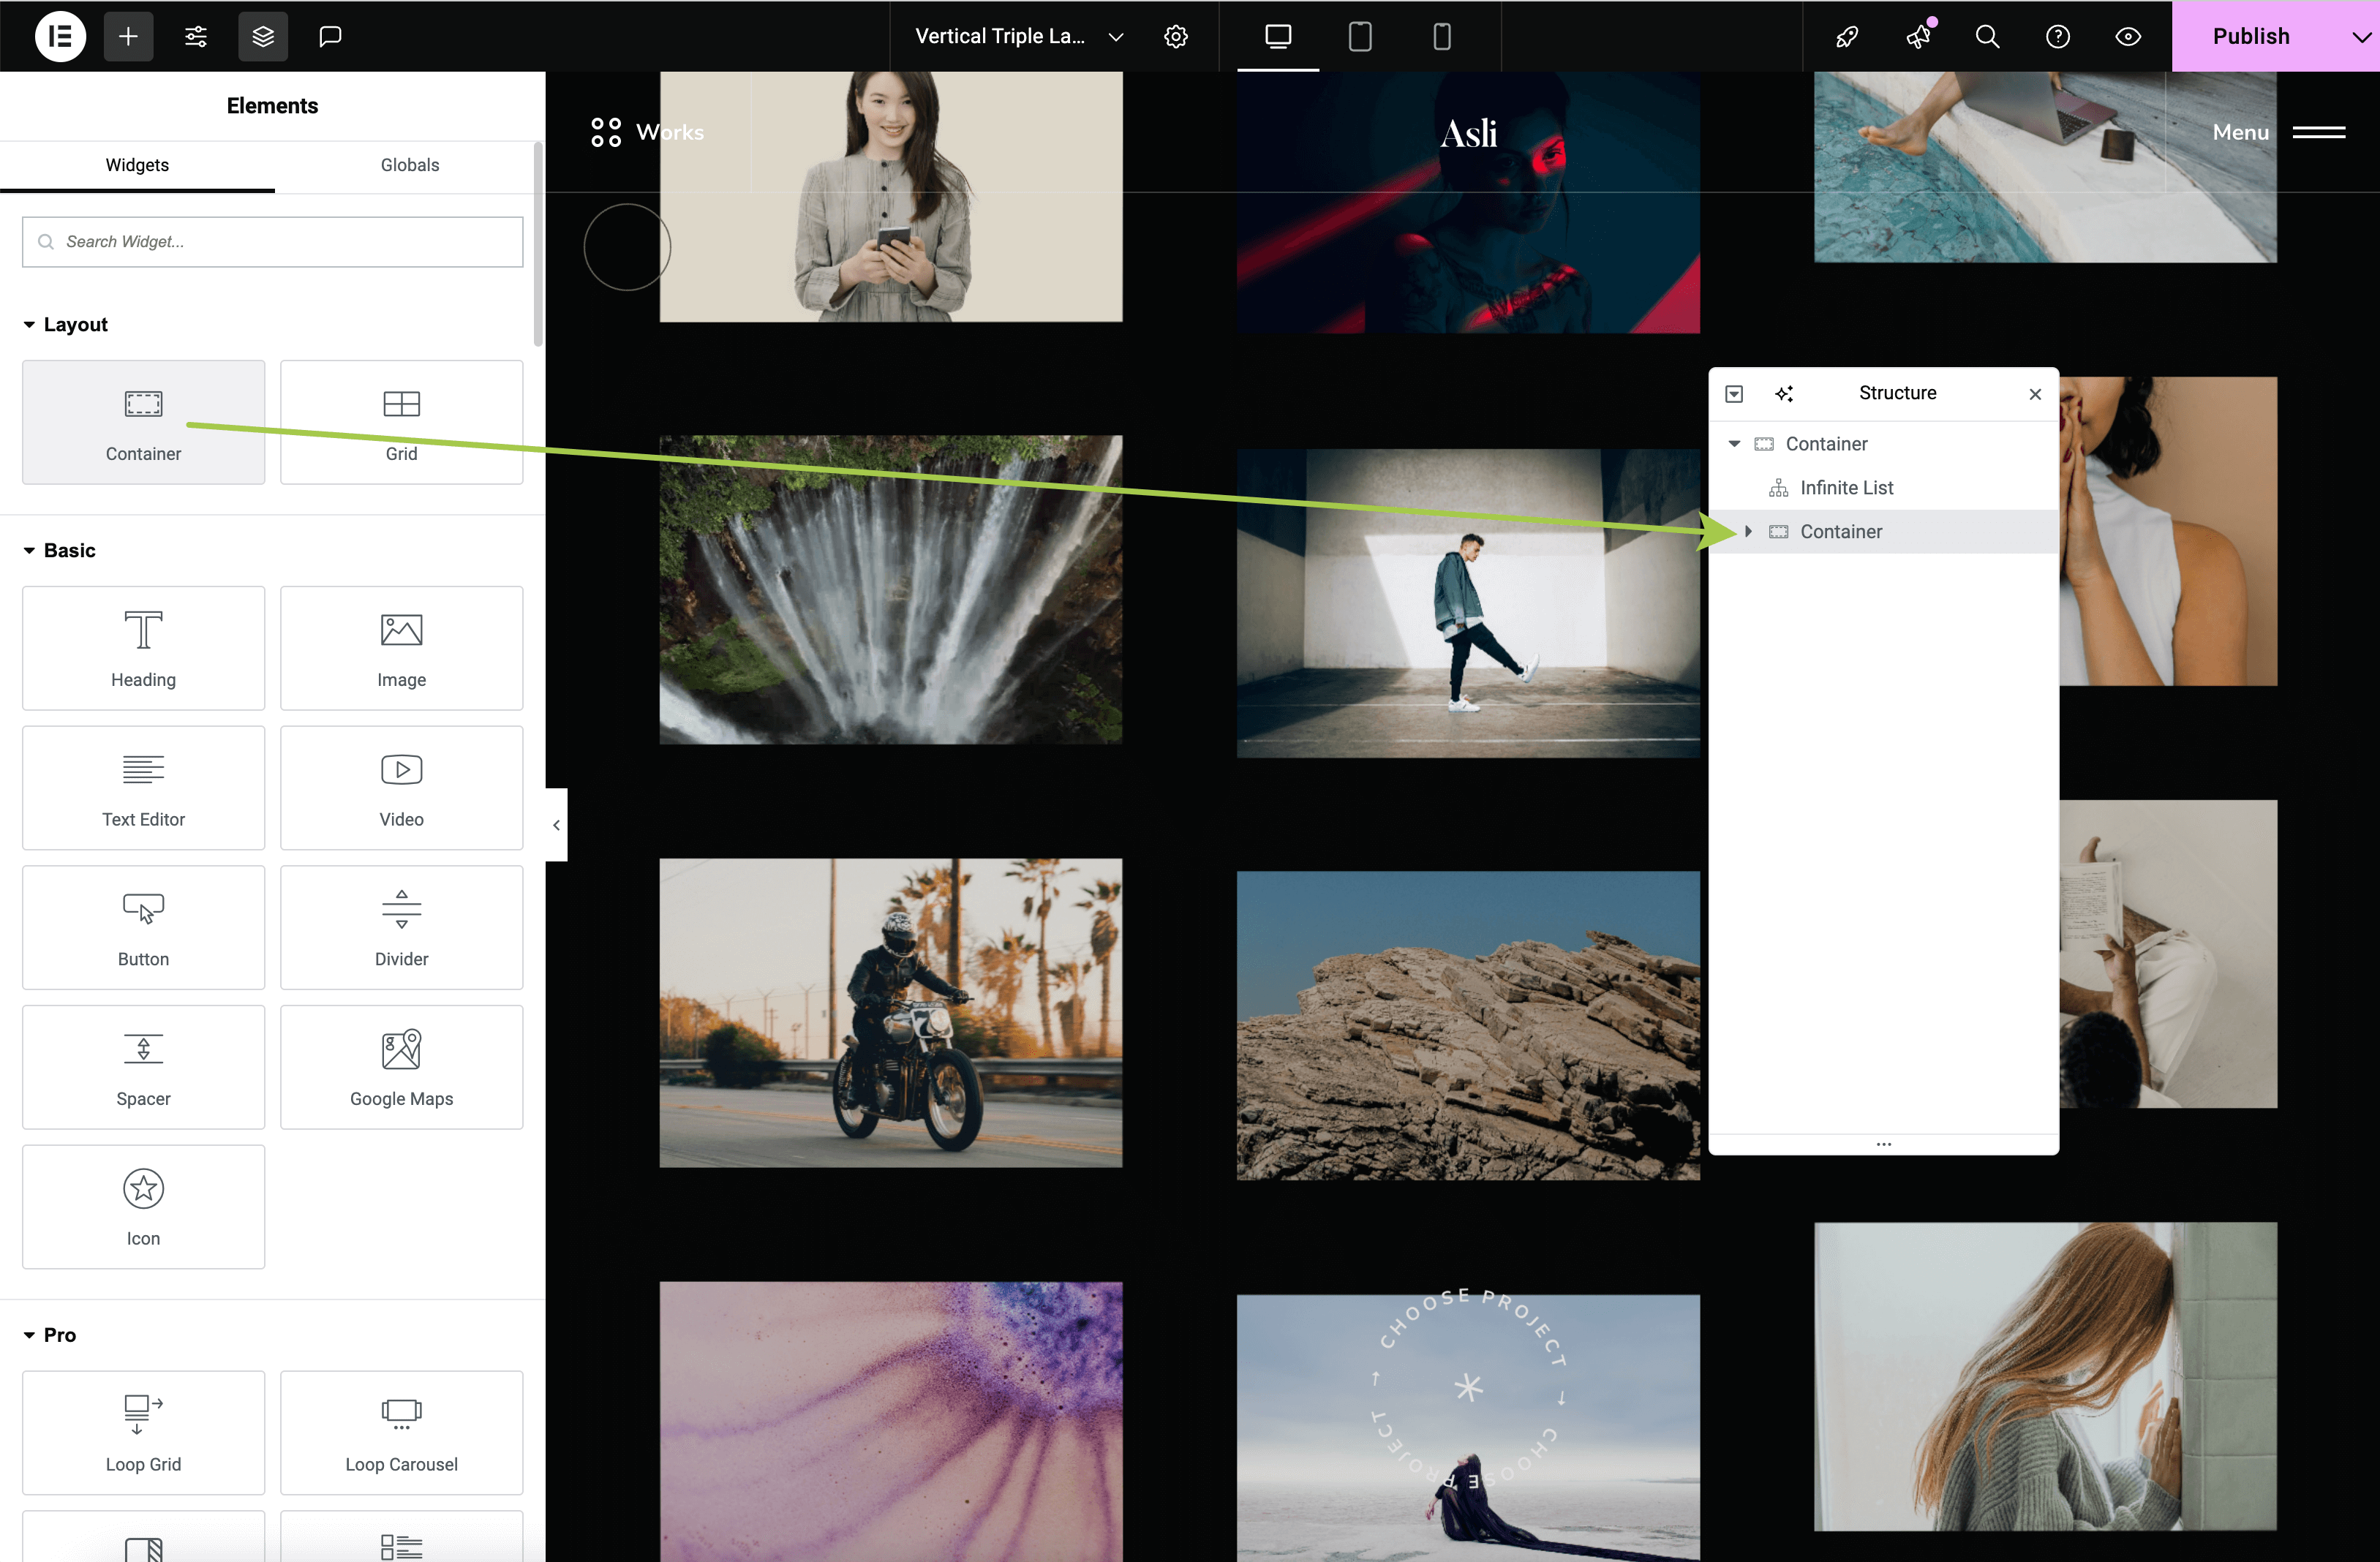The width and height of the screenshot is (2380, 1562).
Task: Click the AI sparkle icon in Structure
Action: click(1784, 394)
